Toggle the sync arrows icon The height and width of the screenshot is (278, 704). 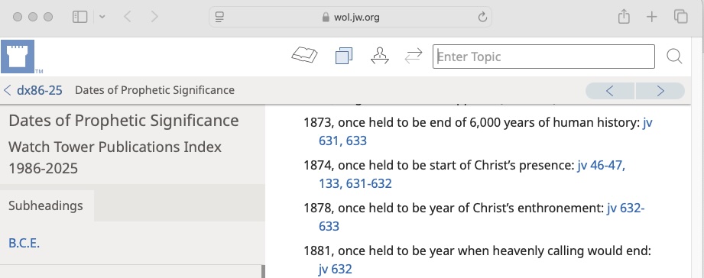click(x=413, y=56)
